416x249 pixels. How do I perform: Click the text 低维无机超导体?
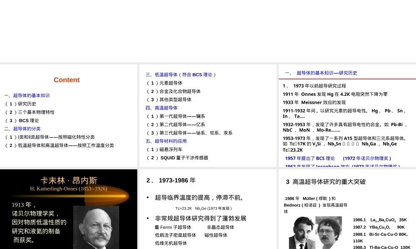pyautogui.click(x=171, y=243)
